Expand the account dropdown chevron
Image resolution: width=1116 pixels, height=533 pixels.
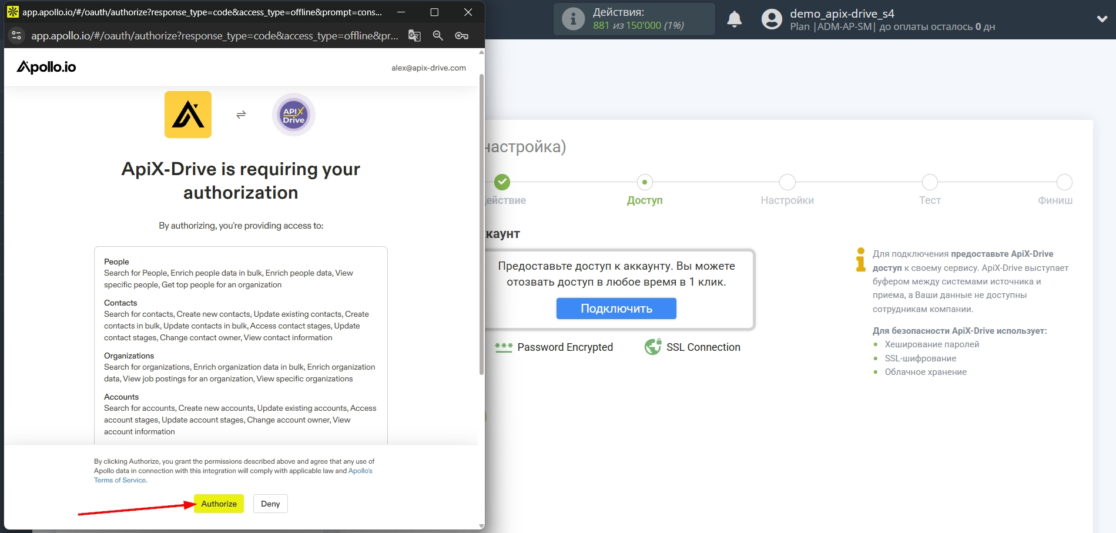click(1102, 19)
